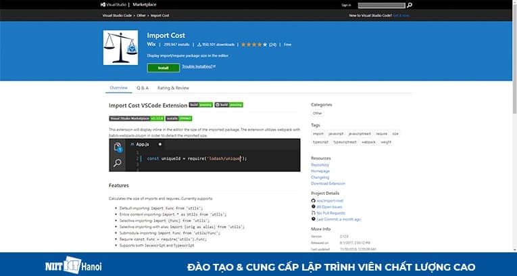The width and height of the screenshot is (517, 276).
Task: Select the webpack tag
Action: [368, 142]
